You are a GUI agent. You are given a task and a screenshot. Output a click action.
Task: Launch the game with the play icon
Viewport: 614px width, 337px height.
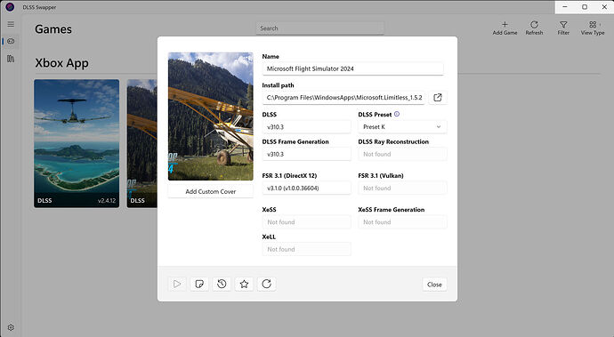[x=177, y=284]
